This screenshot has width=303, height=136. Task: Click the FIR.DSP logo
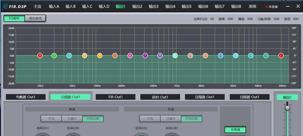pos(15,6)
